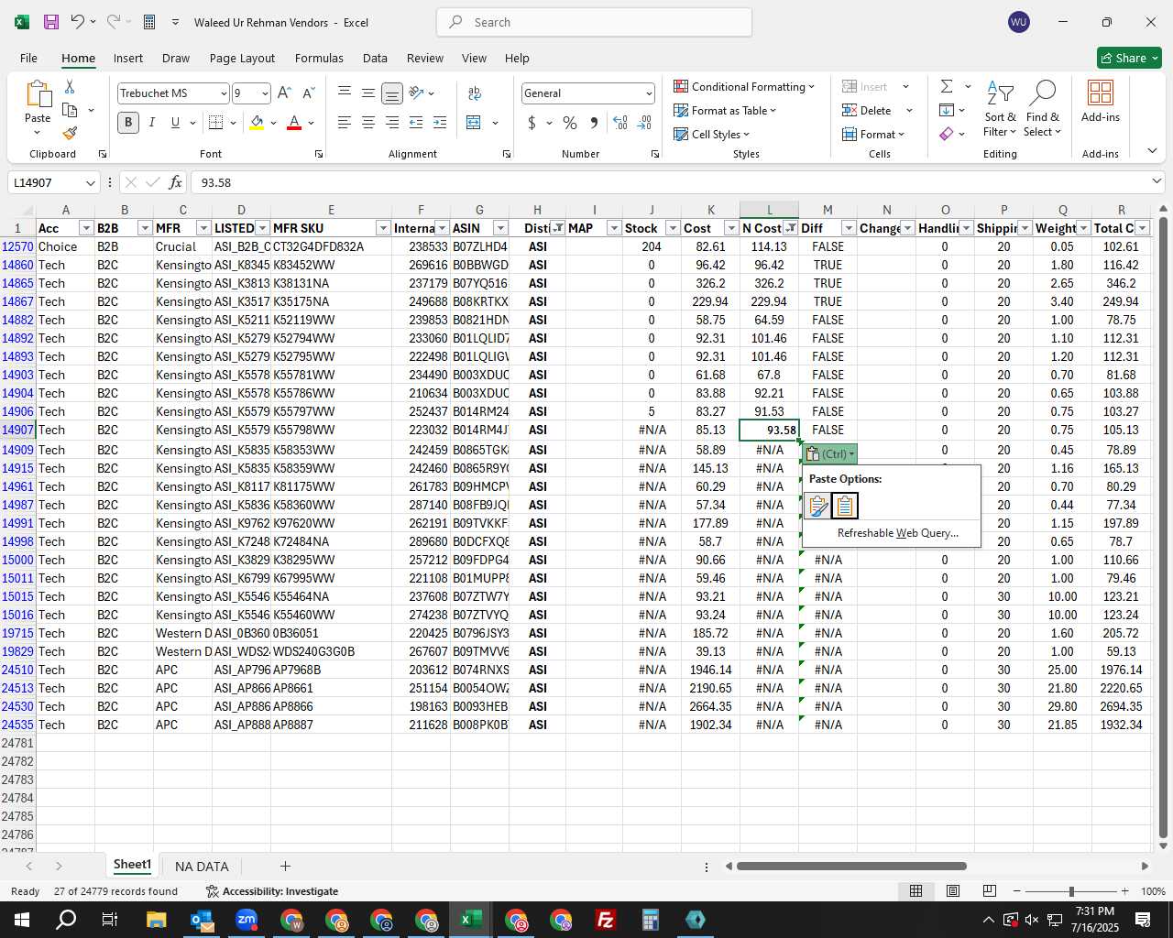Click the Font Color swatch

(x=294, y=123)
